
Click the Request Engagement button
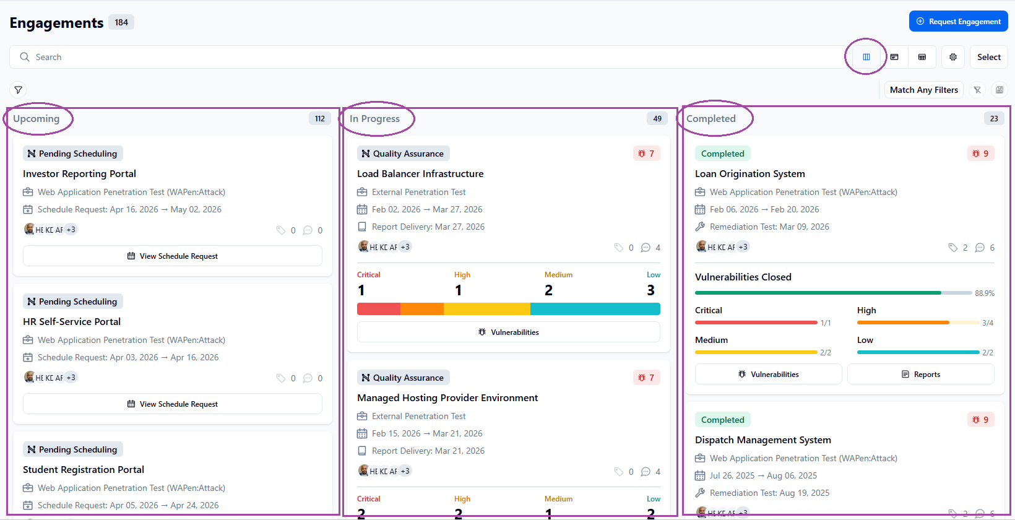958,21
